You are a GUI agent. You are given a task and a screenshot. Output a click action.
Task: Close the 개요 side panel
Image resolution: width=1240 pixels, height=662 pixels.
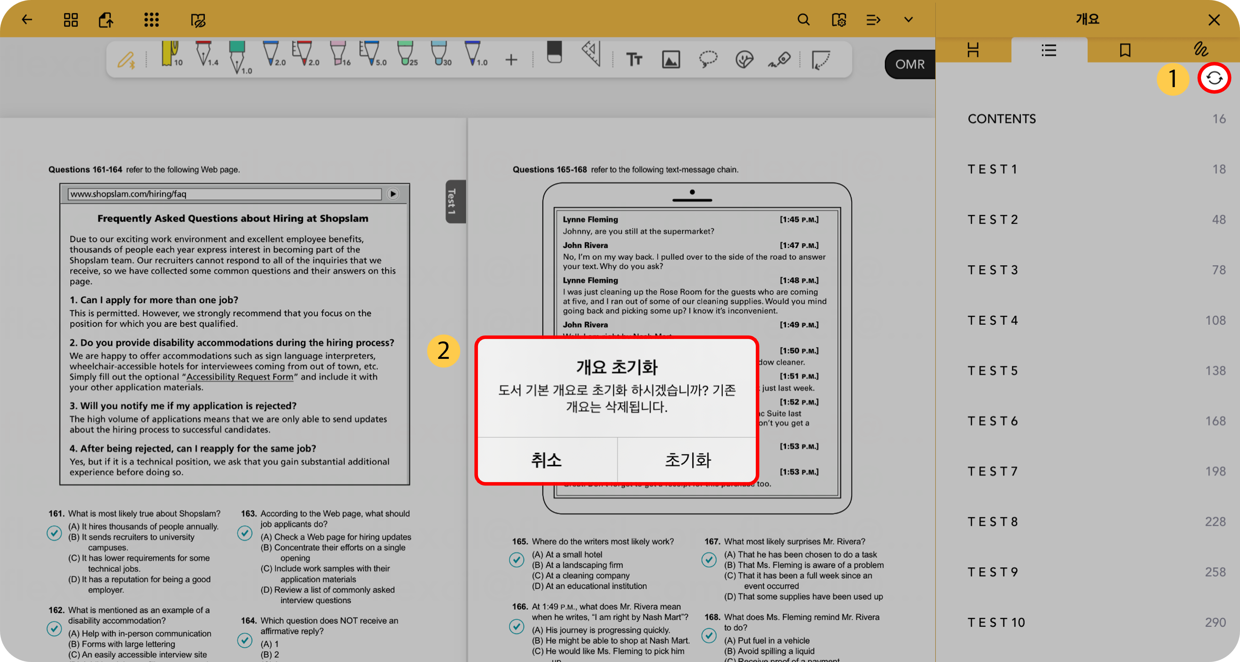point(1214,20)
